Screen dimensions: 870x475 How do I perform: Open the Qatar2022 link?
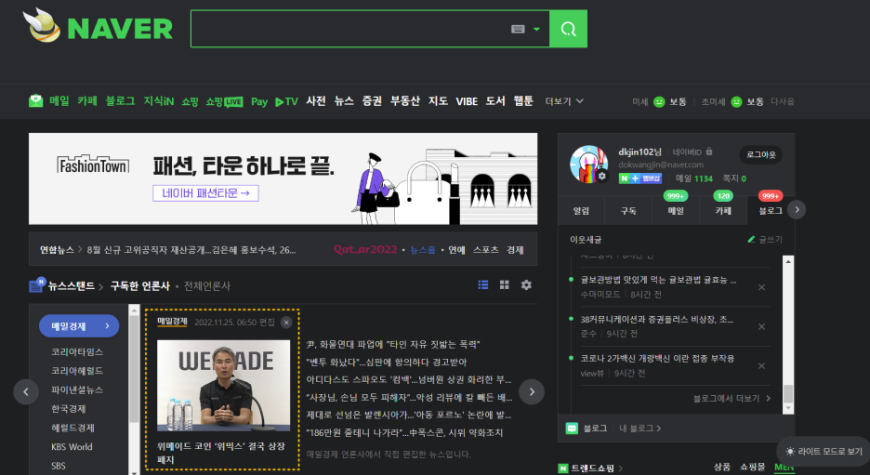(365, 250)
